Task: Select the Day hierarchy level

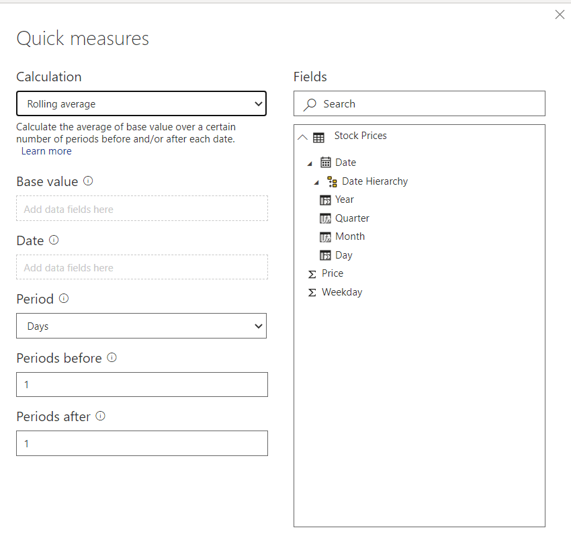Action: [344, 255]
